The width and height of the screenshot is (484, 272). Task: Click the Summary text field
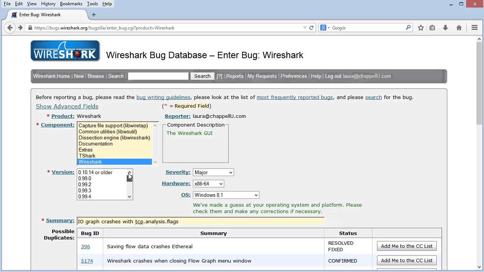[200, 221]
